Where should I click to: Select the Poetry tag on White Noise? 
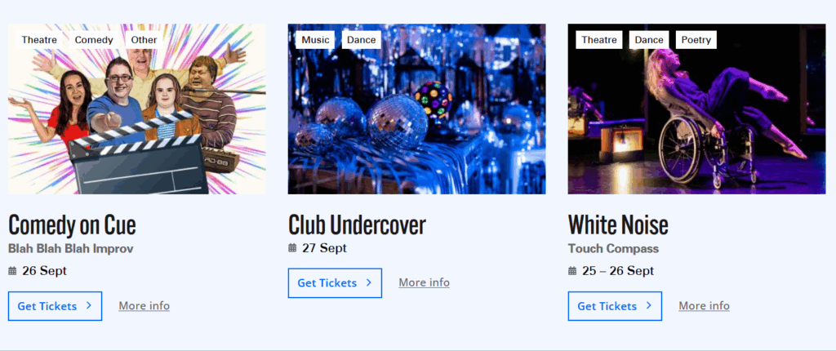696,40
